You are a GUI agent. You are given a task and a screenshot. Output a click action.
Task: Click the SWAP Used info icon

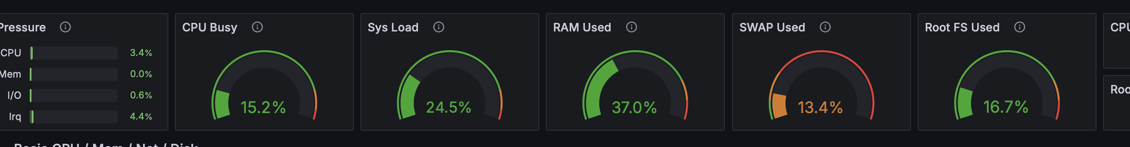(825, 27)
